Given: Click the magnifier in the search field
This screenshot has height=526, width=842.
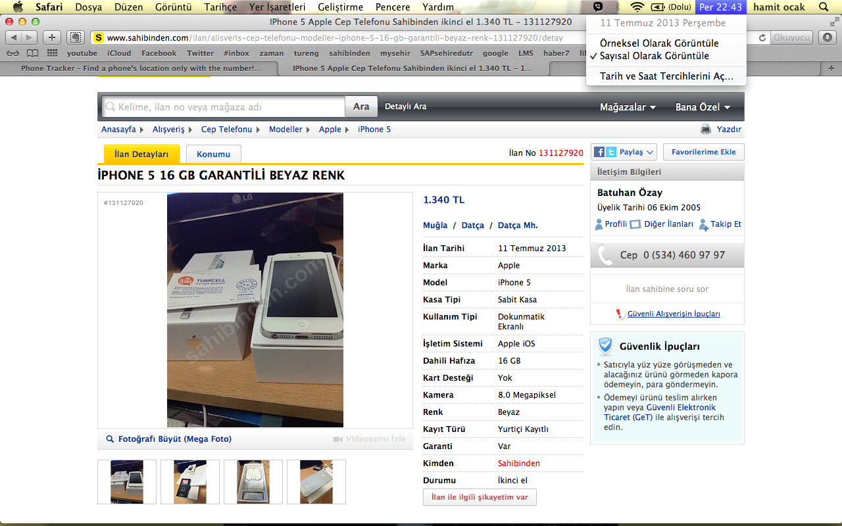Looking at the screenshot, I should tap(110, 107).
